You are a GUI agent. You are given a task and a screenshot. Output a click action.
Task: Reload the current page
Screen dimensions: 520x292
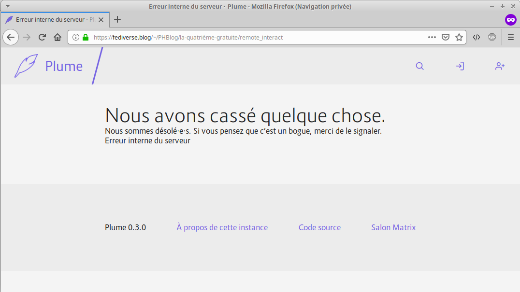(x=42, y=38)
